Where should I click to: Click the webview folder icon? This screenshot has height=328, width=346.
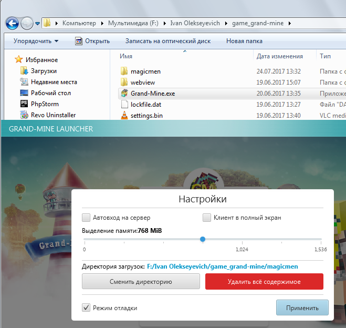click(124, 82)
